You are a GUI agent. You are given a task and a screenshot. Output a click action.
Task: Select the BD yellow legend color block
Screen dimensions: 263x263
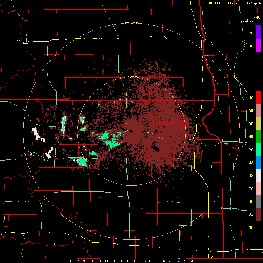coord(258,124)
